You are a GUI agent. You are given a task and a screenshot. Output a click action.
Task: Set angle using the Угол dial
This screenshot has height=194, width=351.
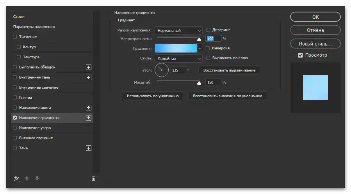(161, 70)
